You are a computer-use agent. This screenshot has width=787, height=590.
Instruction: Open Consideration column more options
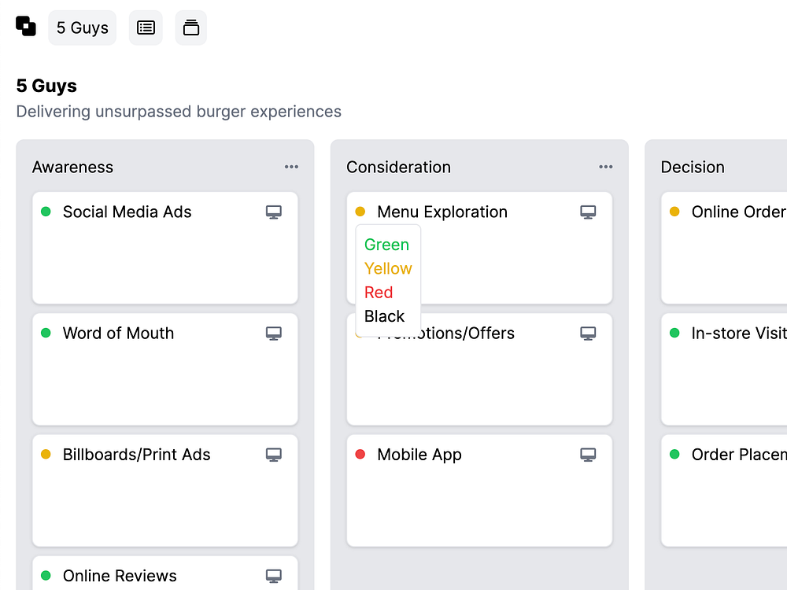click(605, 167)
